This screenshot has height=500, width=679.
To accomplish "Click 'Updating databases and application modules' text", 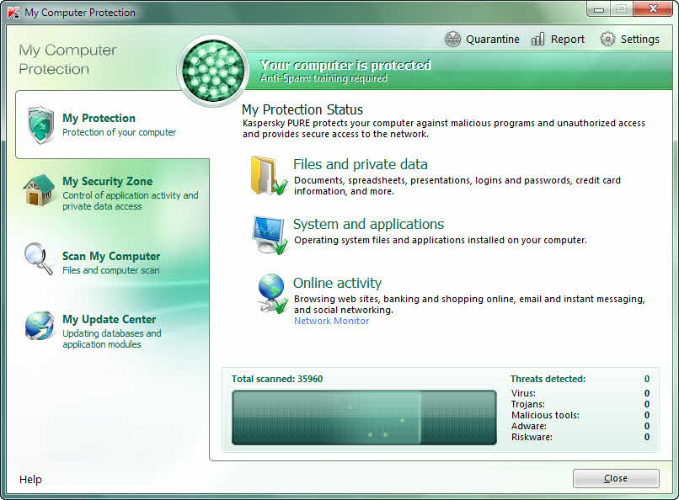I will pos(112,338).
